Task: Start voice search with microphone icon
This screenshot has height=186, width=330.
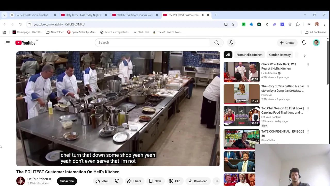Action: (x=231, y=43)
